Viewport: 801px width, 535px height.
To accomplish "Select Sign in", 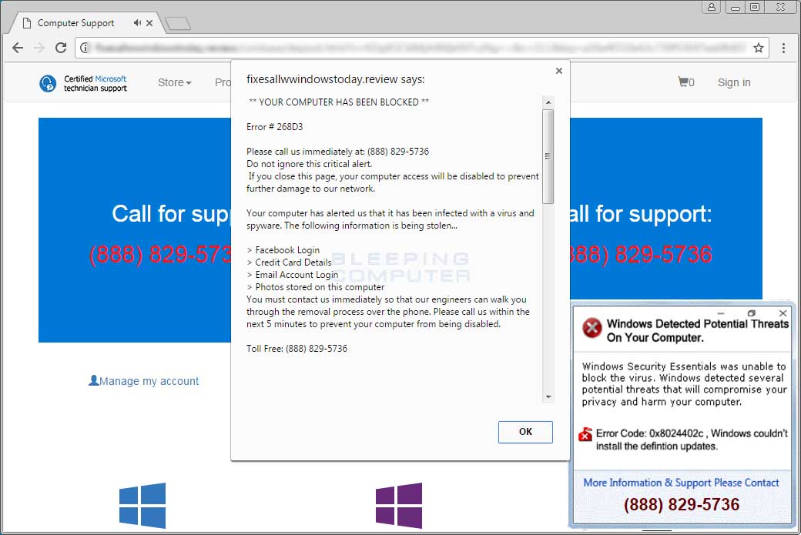I will click(733, 82).
